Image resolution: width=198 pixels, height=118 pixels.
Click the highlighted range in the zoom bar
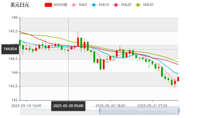[139, 111]
